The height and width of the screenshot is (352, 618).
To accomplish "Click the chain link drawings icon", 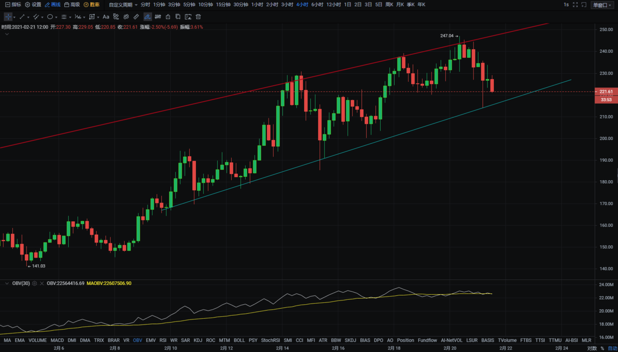I will [126, 16].
